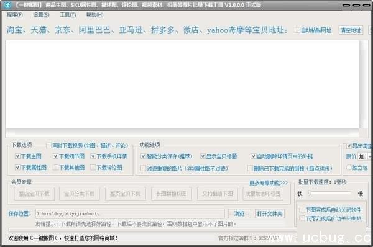Select the 独立包 radio option
Image resolution: width=373 pixels, height=247 pixels.
coord(349,168)
